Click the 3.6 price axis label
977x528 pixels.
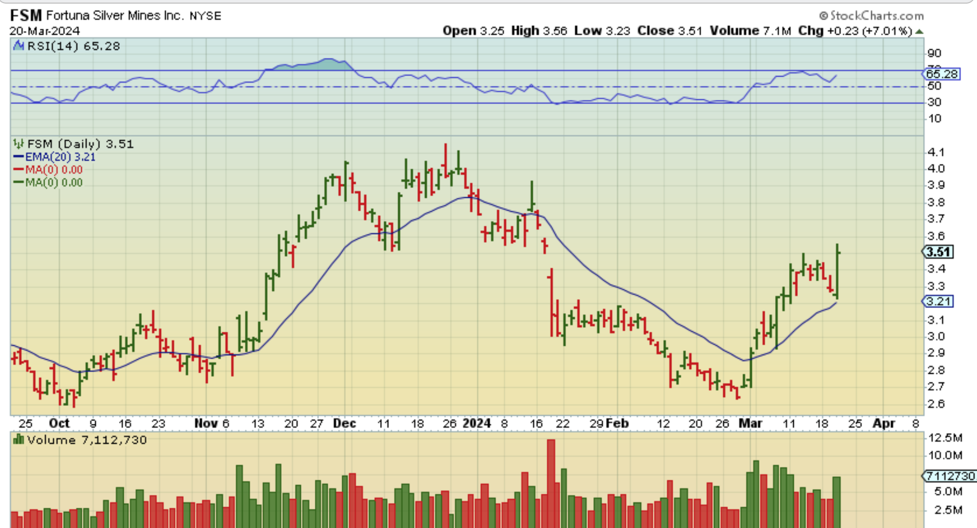(936, 236)
